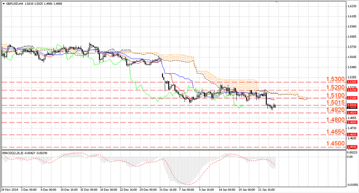The image size is (359, 193).
Task: Click the 9 Jan 16:00 time label
Action: pyautogui.click(x=206, y=190)
